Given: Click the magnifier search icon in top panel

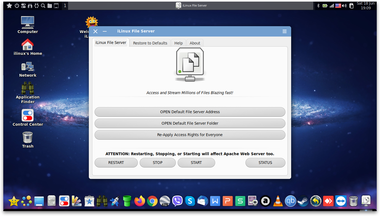Looking at the screenshot, I should click(43, 5).
